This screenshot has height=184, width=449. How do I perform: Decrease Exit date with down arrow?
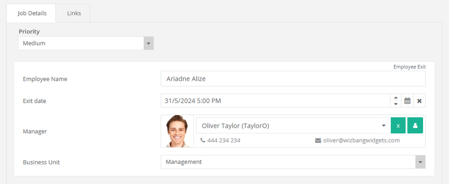click(x=396, y=104)
